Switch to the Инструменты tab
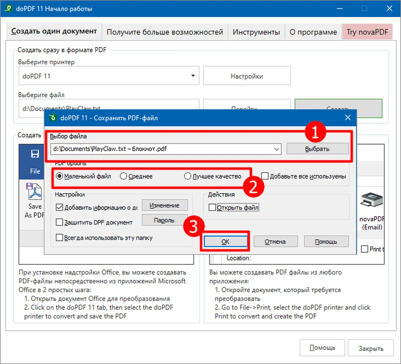Image resolution: width=401 pixels, height=364 pixels. tap(256, 32)
